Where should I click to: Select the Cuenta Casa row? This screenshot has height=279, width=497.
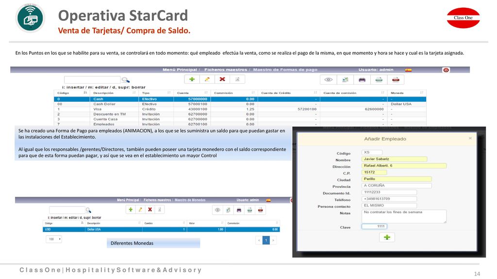(x=240, y=119)
